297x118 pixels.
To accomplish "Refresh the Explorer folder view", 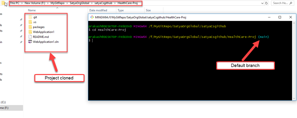I will coord(267,3).
